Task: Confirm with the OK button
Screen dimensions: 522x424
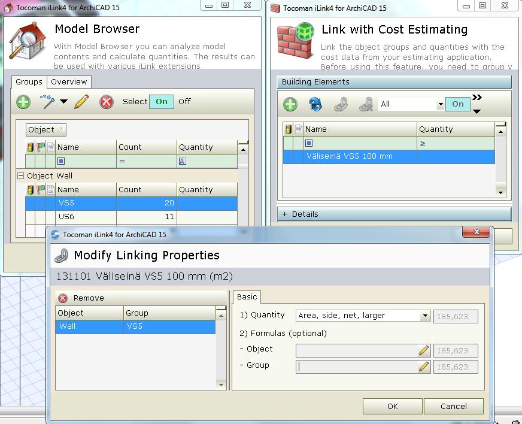Action: click(393, 407)
